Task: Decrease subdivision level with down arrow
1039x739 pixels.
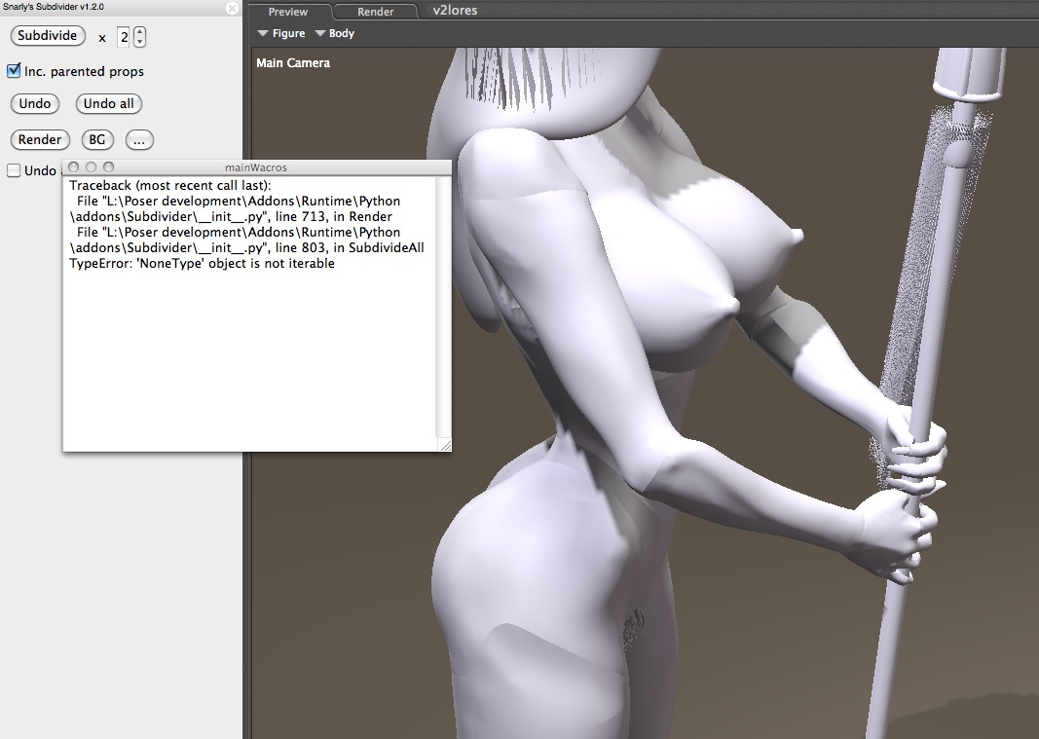Action: pos(139,42)
